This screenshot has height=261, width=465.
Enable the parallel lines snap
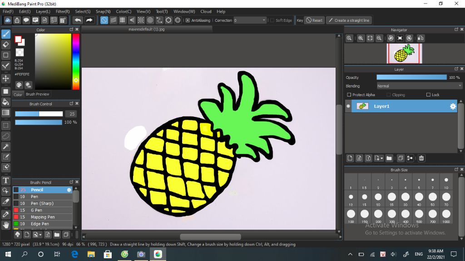pos(113,20)
